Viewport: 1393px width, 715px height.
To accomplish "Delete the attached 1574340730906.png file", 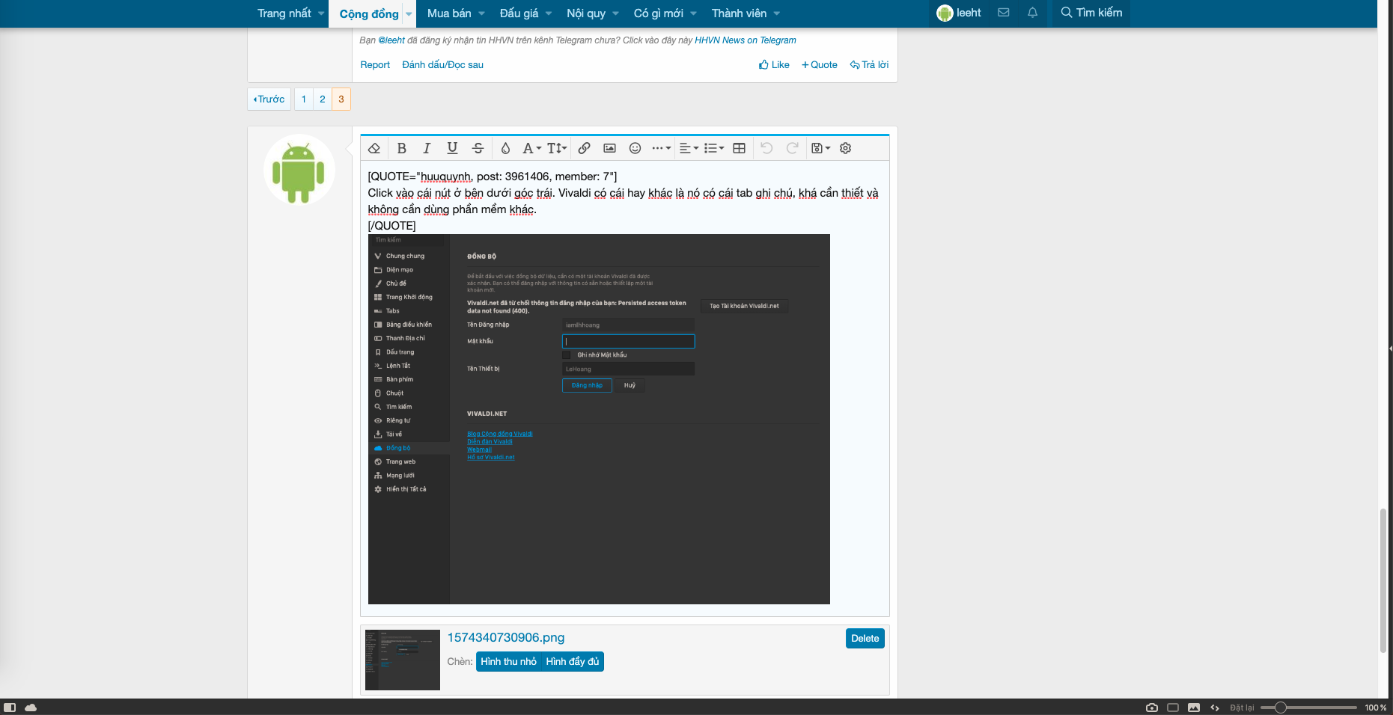I will coord(865,638).
